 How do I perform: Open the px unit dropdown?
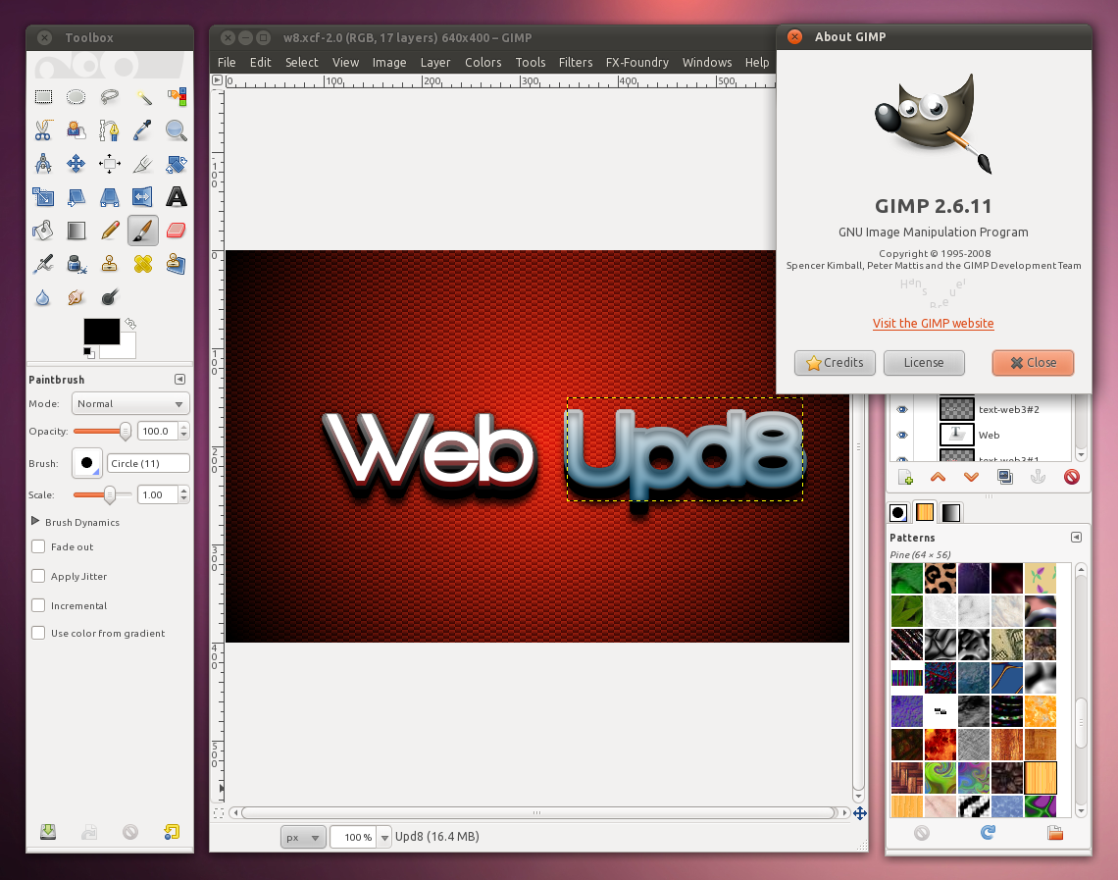303,837
